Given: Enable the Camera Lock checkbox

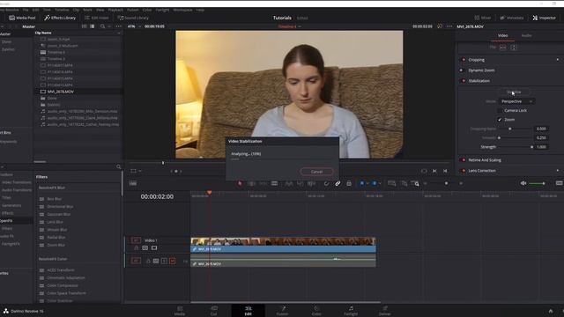Looking at the screenshot, I should coord(500,110).
